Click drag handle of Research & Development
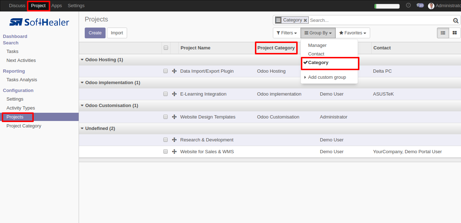Image resolution: width=461 pixels, height=223 pixels. click(x=174, y=140)
